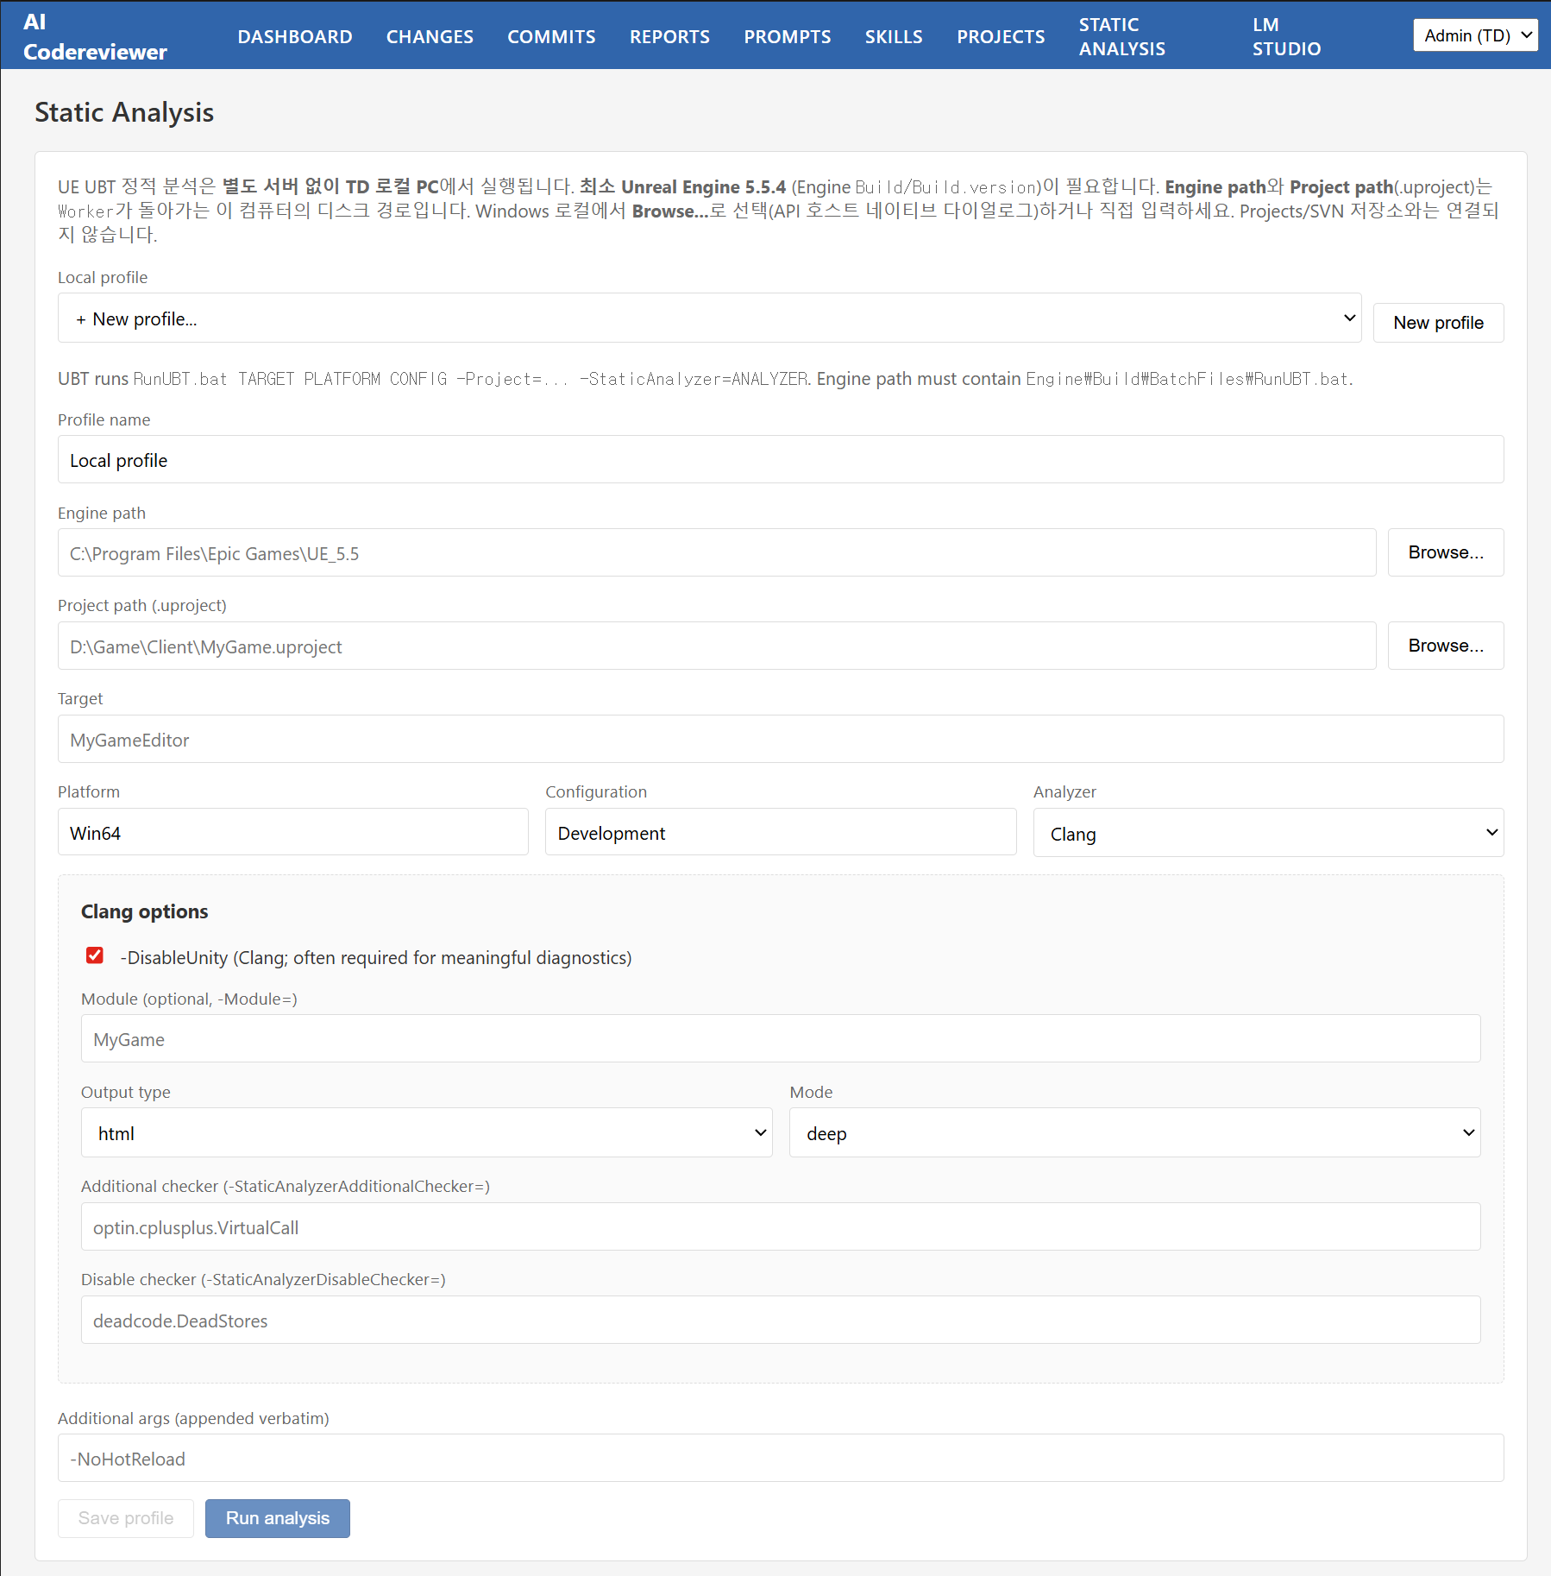
Task: Select Static Analysis in the navbar
Action: tap(1121, 36)
